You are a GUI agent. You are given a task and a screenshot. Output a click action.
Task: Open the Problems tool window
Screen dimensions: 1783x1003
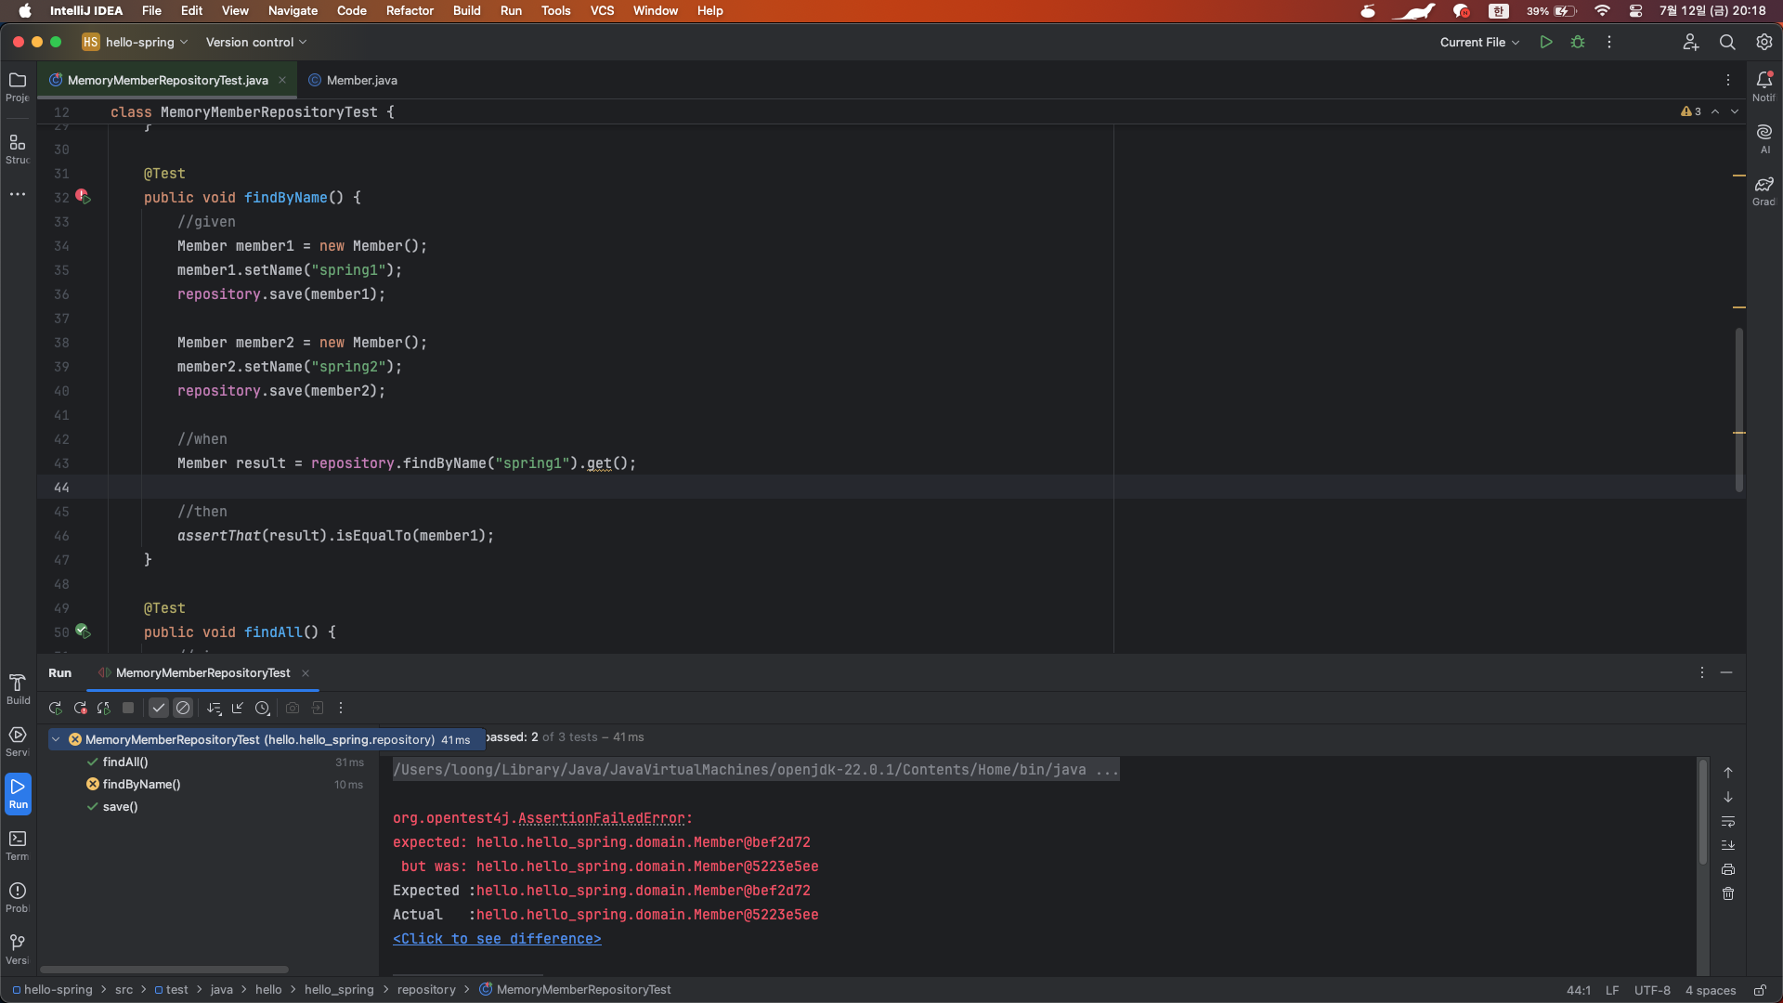pos(18,897)
